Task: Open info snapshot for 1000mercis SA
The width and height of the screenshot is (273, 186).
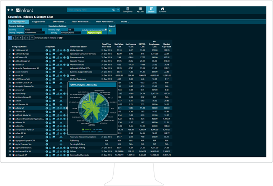Action: click(47, 50)
